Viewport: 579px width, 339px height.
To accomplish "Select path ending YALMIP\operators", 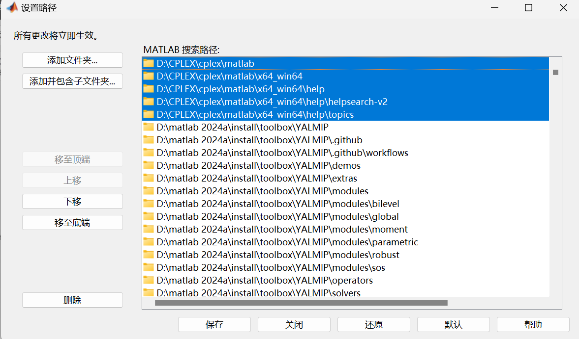I will [346, 281].
